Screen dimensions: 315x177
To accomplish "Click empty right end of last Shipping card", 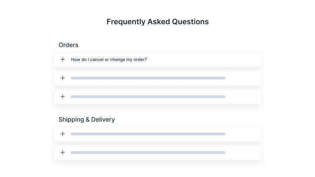I will pos(243,153).
